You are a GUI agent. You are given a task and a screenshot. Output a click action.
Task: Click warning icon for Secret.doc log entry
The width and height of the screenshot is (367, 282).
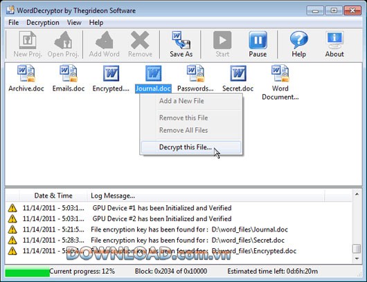pyautogui.click(x=12, y=240)
